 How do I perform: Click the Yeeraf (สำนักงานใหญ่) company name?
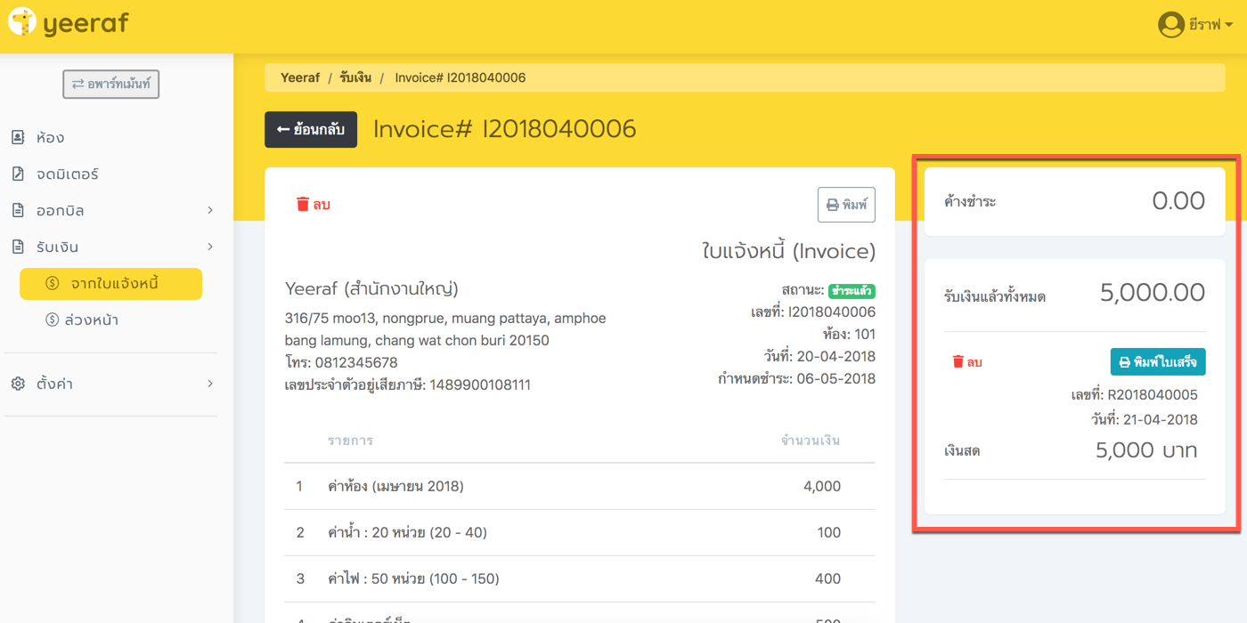point(371,288)
